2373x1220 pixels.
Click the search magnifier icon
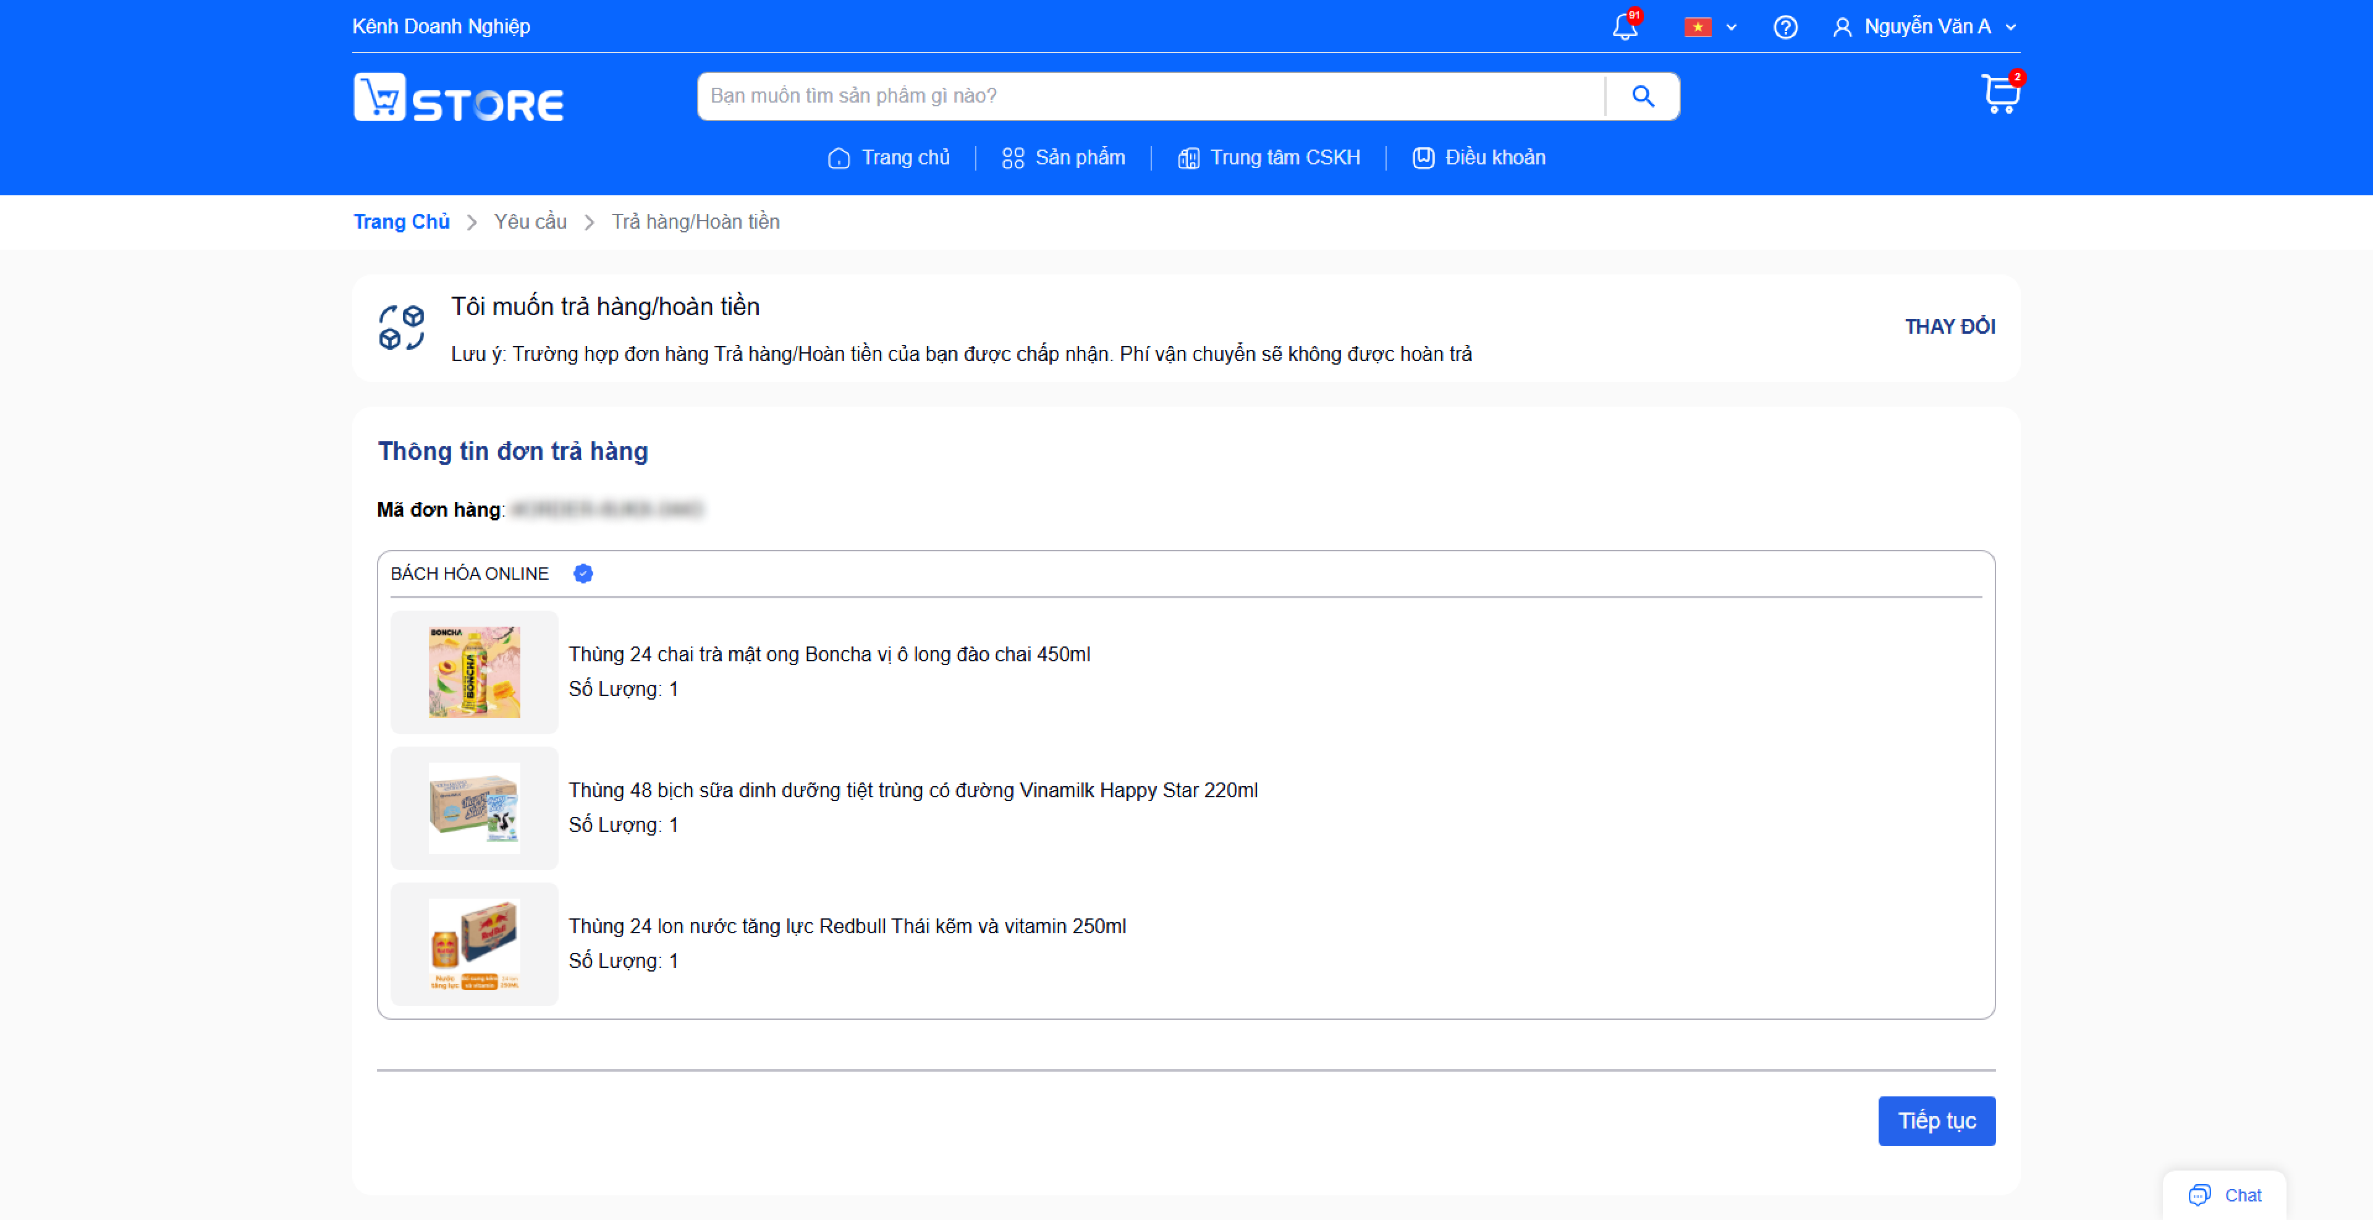coord(1643,96)
